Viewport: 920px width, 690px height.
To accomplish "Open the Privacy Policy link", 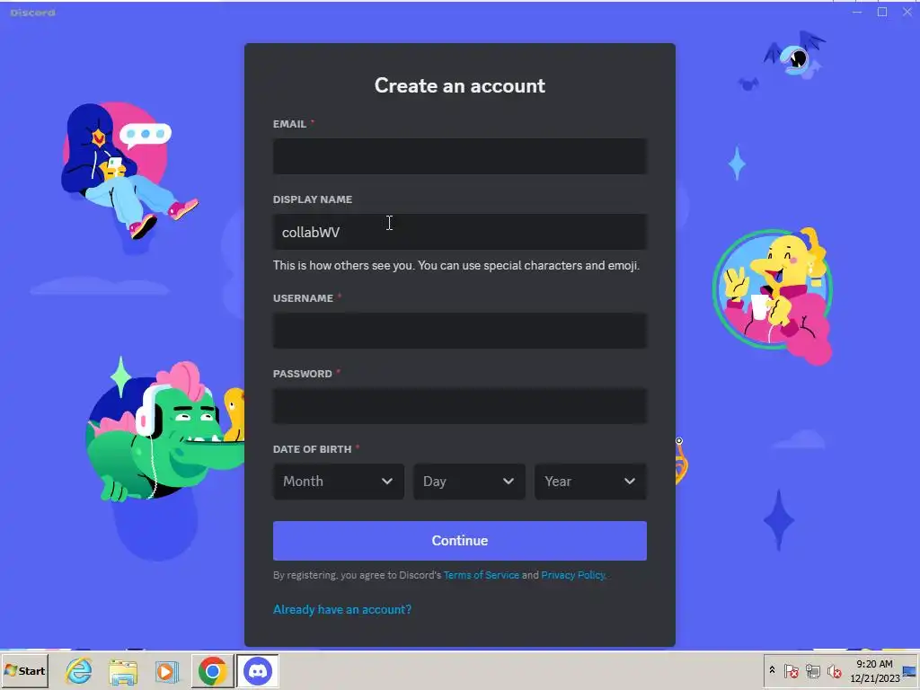I will tap(573, 575).
